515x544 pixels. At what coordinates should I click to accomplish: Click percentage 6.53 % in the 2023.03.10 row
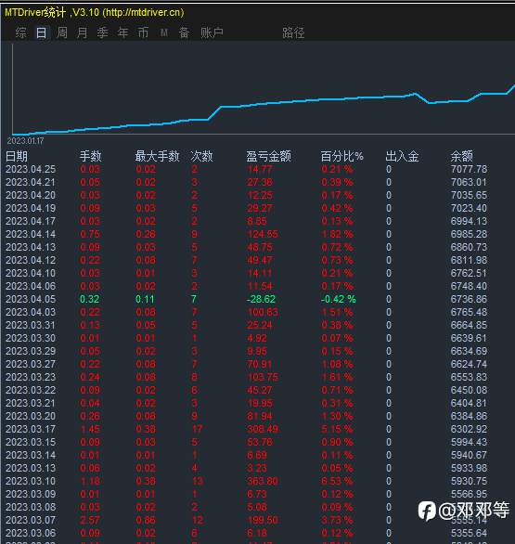[337, 481]
